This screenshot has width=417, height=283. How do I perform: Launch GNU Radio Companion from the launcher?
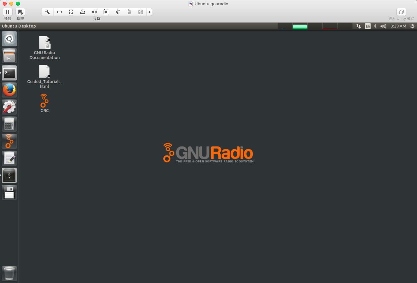(x=9, y=141)
